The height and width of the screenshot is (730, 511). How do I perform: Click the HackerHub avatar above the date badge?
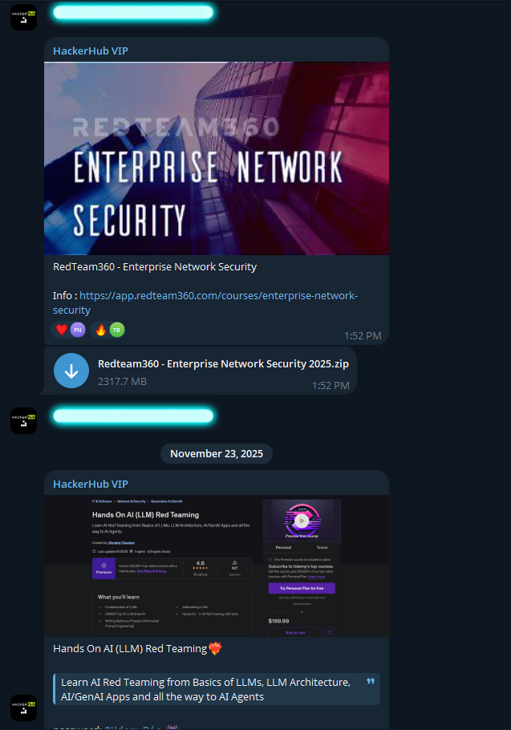23,420
